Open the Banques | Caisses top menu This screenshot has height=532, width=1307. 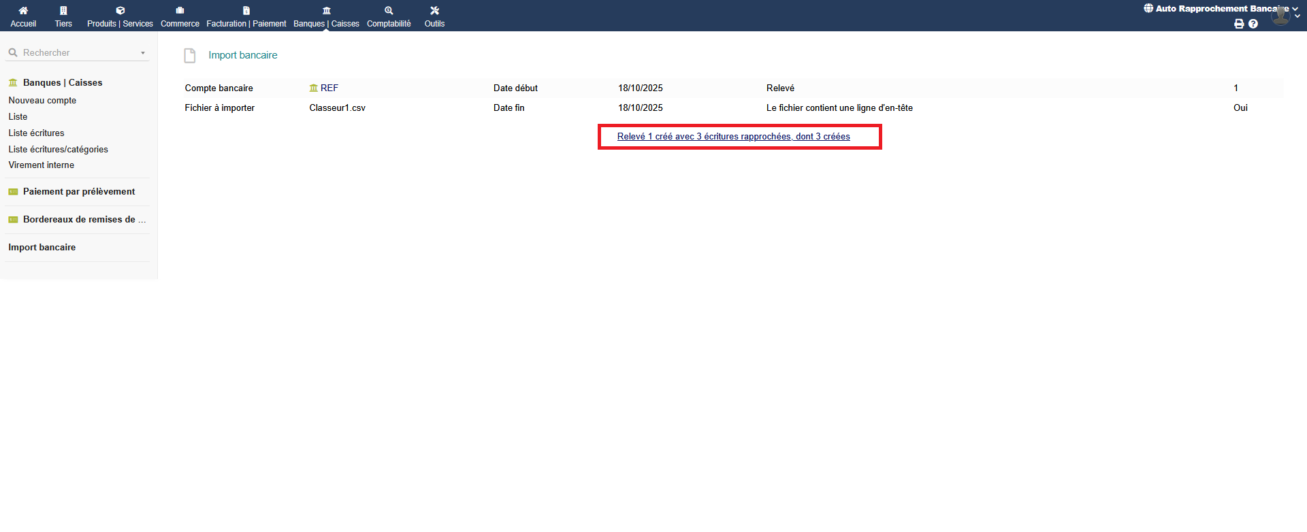coord(326,16)
